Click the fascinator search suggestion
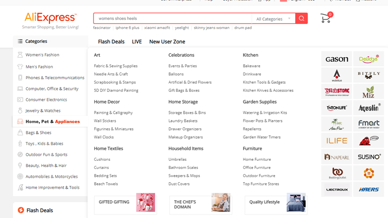This screenshot has width=388, height=218. [102, 28]
